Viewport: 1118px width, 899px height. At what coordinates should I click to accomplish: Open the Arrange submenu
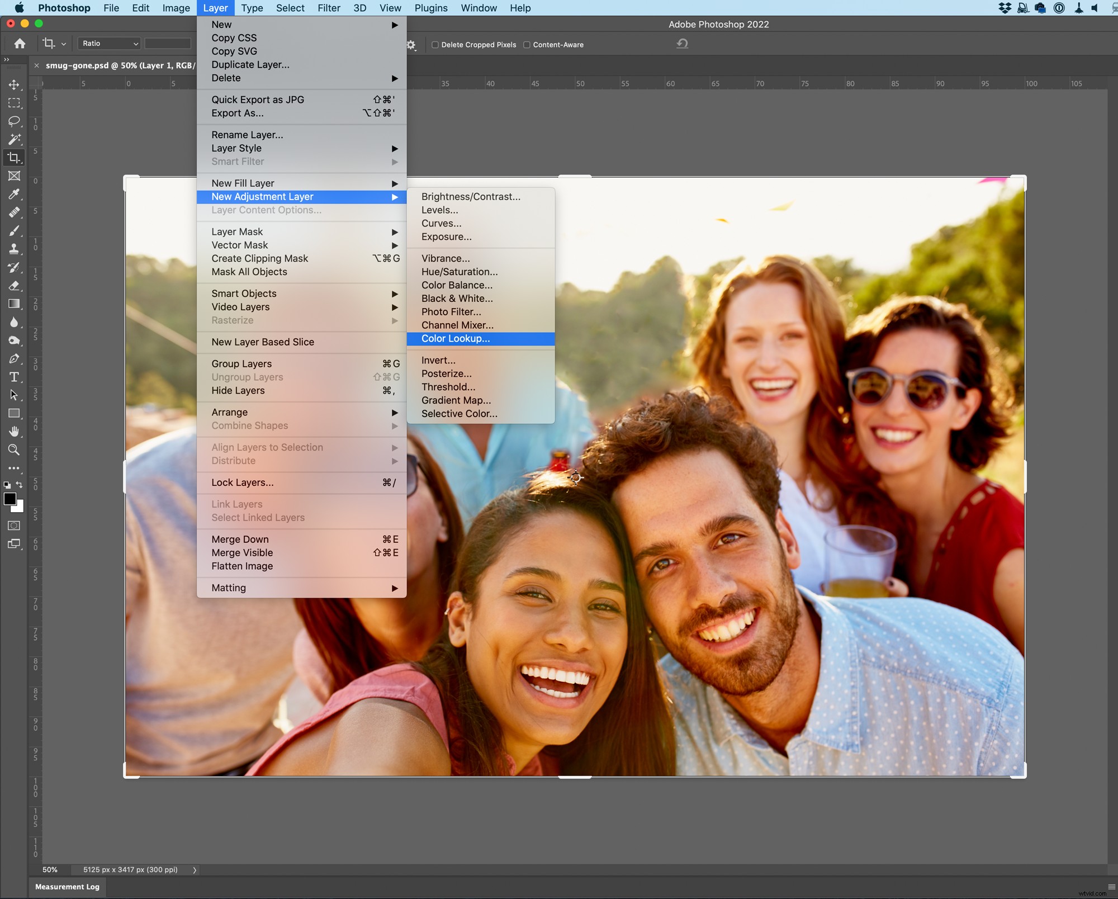[x=229, y=412]
